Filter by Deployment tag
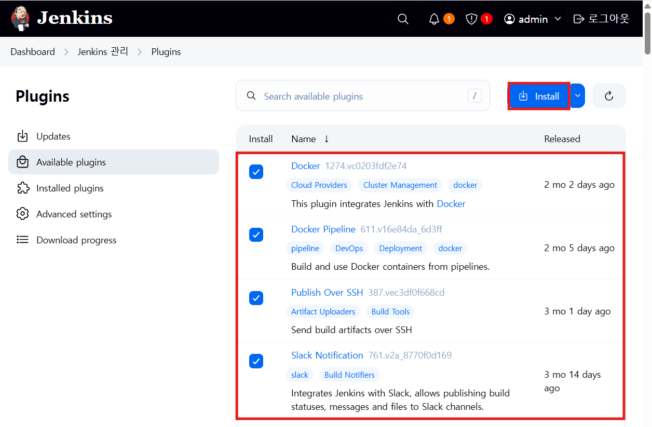The width and height of the screenshot is (652, 427). 401,249
